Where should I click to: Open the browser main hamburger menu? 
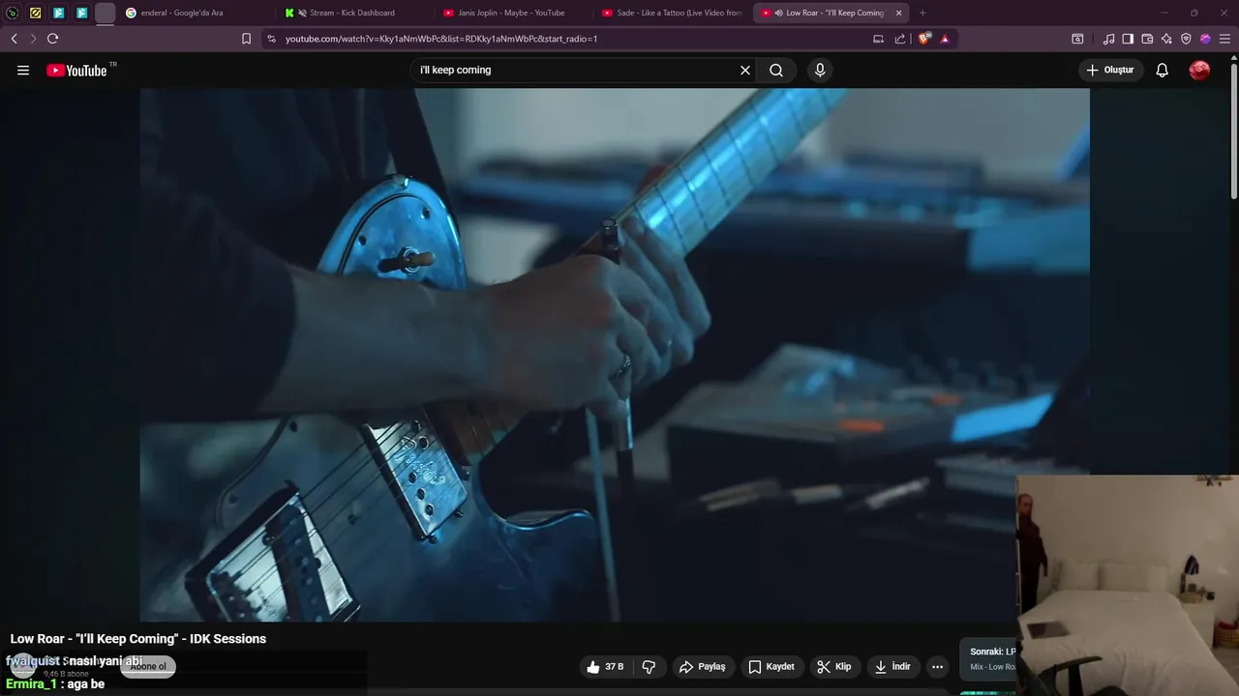(1225, 39)
